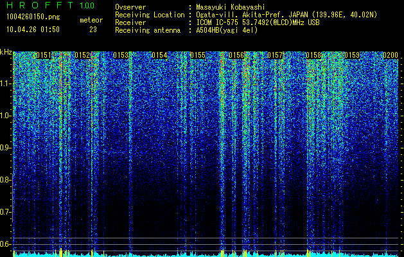Click the 0.9 frequency axis label

(6, 148)
